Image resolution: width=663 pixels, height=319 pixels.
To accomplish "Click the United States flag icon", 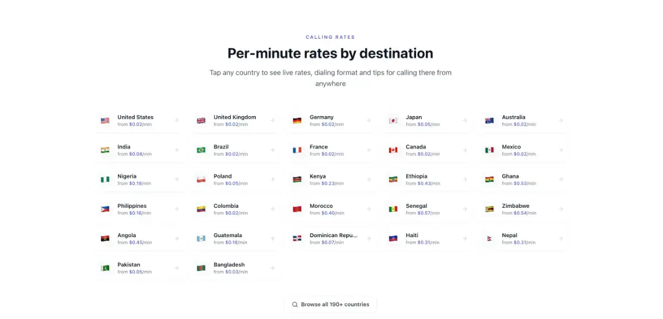I will coord(105,121).
